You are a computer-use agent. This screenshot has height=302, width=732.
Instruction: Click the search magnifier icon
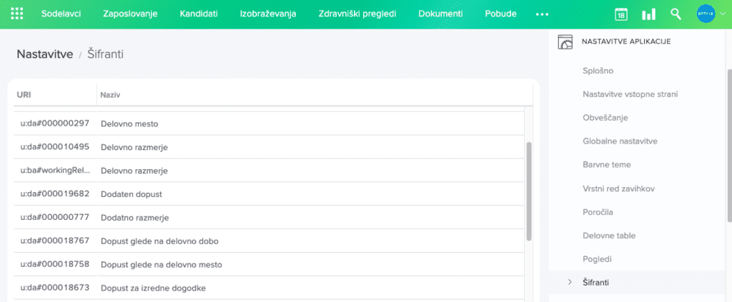point(676,14)
